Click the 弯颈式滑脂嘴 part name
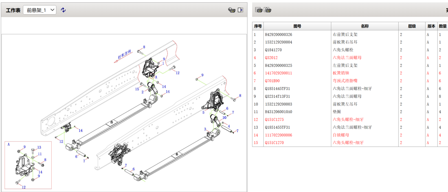This screenshot has width=448, height=192. tap(345, 81)
